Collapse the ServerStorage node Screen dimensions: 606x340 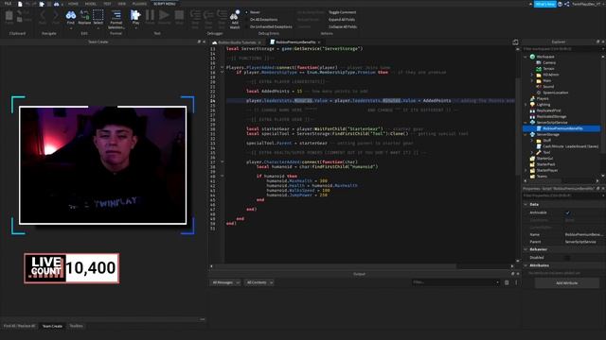pyautogui.click(x=526, y=134)
